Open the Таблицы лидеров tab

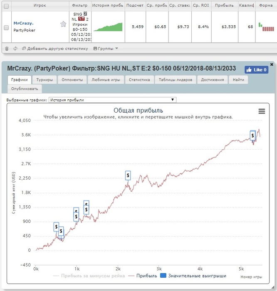[x=175, y=80]
